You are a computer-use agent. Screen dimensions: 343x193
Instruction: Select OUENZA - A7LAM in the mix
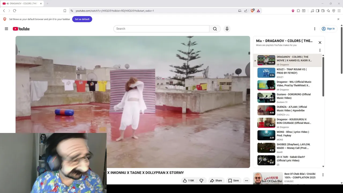coord(287,110)
